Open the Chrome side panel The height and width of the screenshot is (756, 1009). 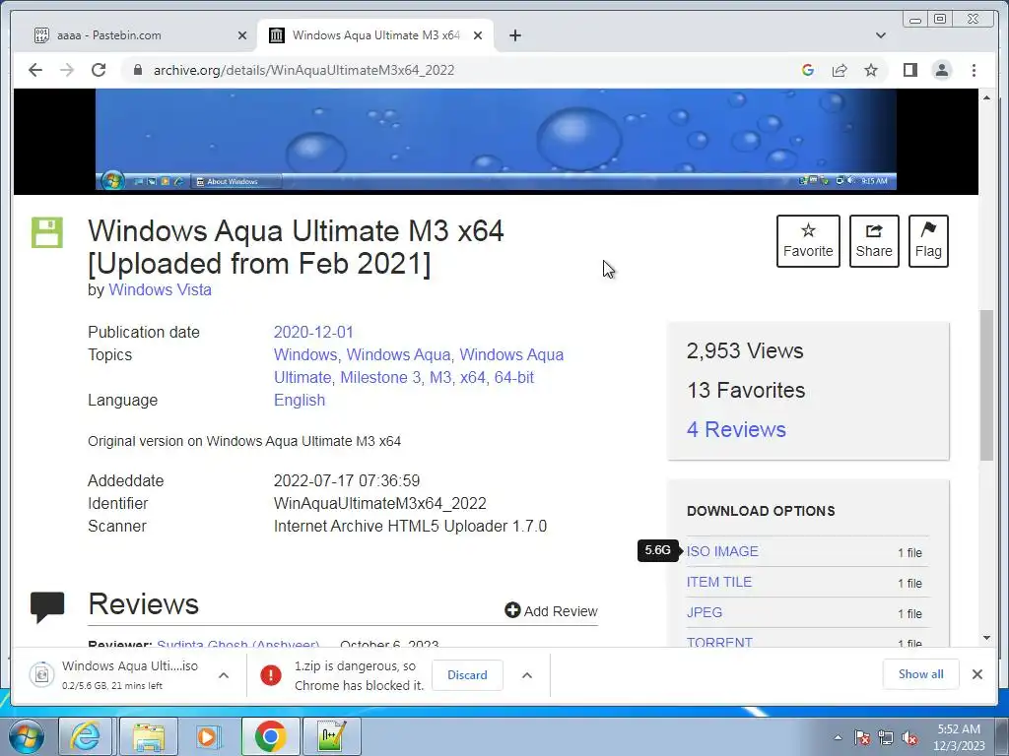[909, 70]
